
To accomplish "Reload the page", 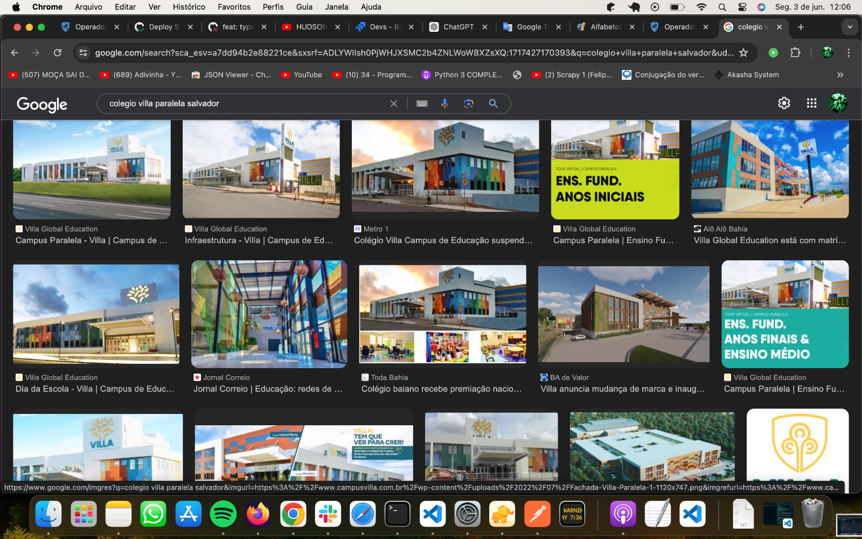I will point(58,53).
